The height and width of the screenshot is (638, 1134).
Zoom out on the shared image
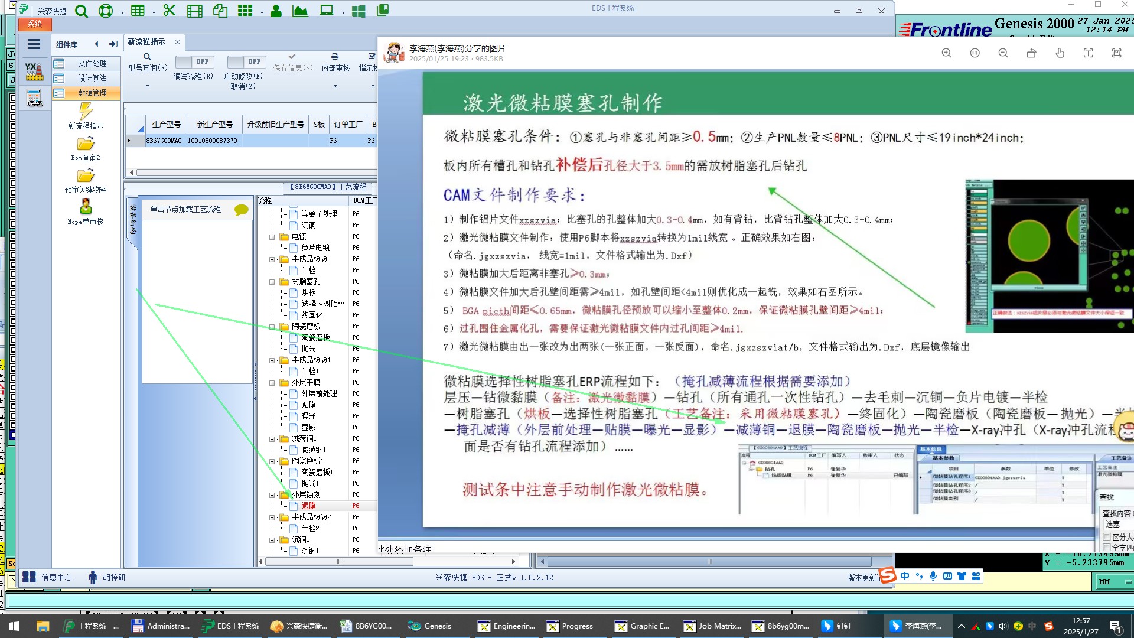(1003, 53)
